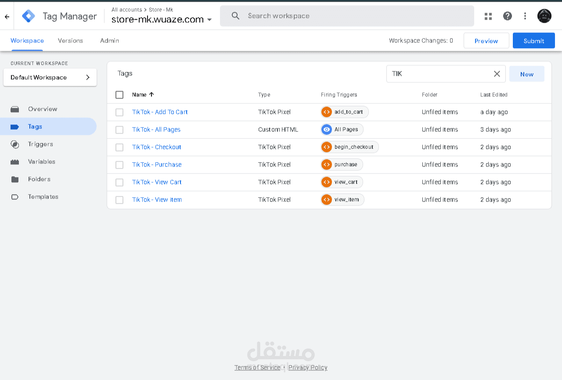The width and height of the screenshot is (562, 380).
Task: Click the Folder column header
Action: 430,95
